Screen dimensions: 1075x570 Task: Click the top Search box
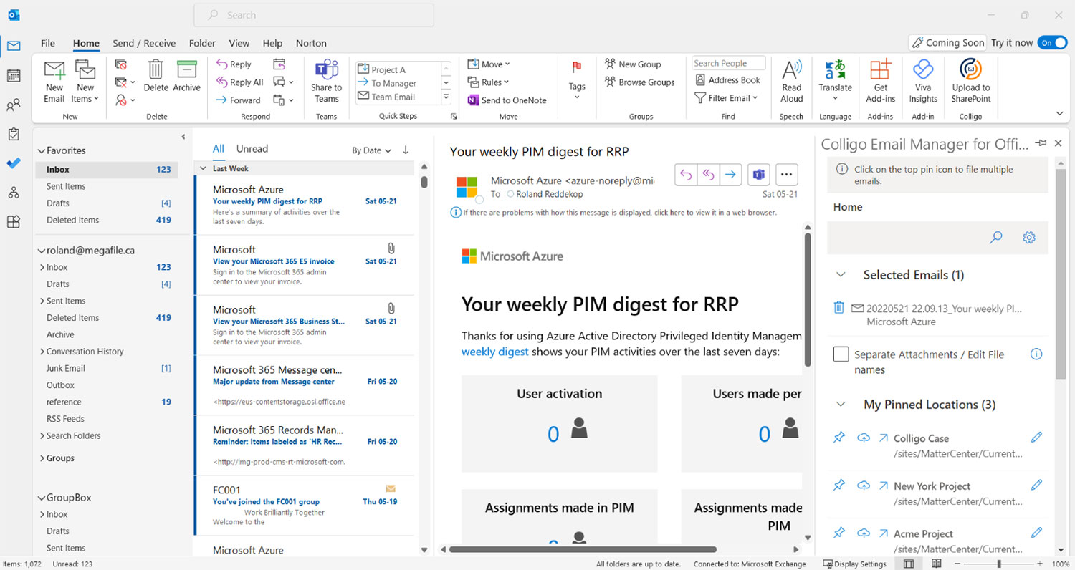(x=314, y=15)
